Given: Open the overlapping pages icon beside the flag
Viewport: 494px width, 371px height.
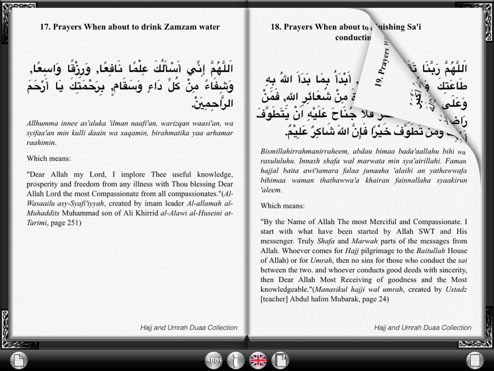Looking at the screenshot, I should (x=280, y=360).
